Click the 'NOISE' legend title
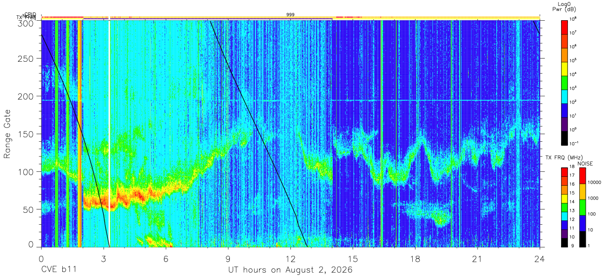Screen dimensions: 607x280 pyautogui.click(x=586, y=163)
